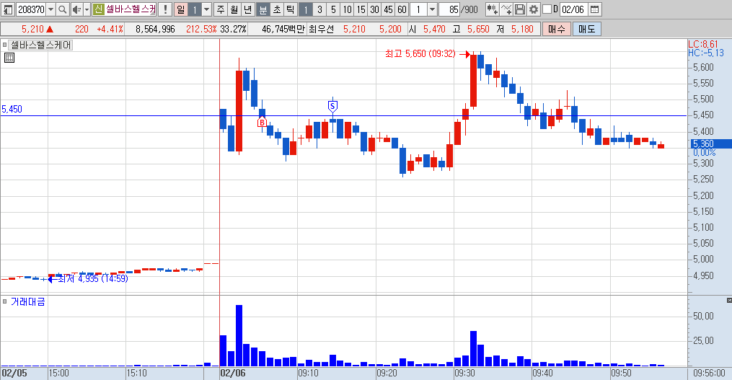Open the exclamation mark info icon
The height and width of the screenshot is (380, 732).
pos(165,9)
